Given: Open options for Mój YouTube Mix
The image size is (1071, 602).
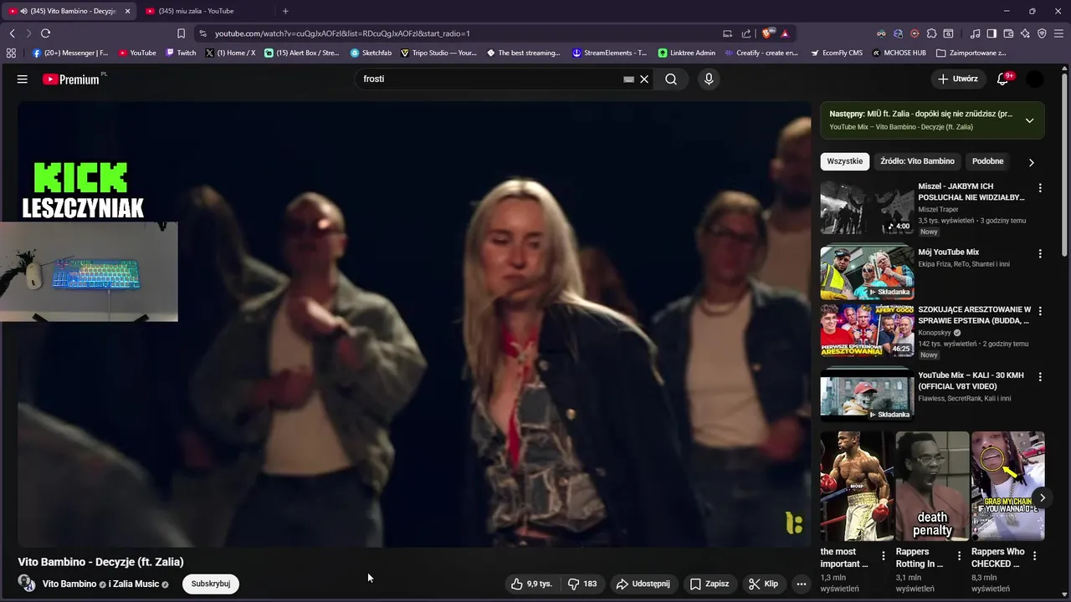Looking at the screenshot, I should coord(1040,253).
